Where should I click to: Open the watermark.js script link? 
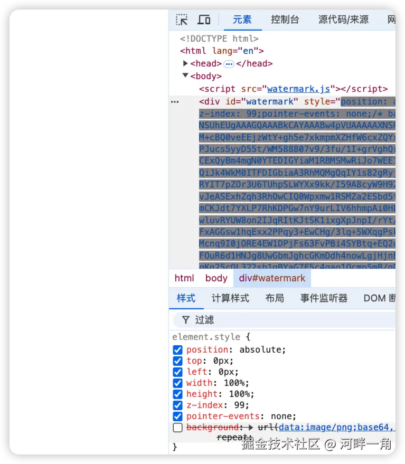coord(298,89)
